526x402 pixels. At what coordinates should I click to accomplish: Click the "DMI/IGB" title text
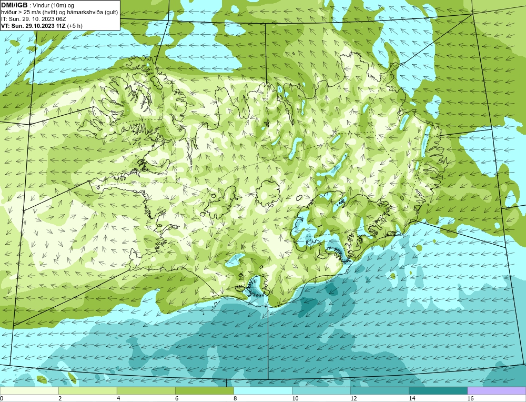[x=14, y=5]
